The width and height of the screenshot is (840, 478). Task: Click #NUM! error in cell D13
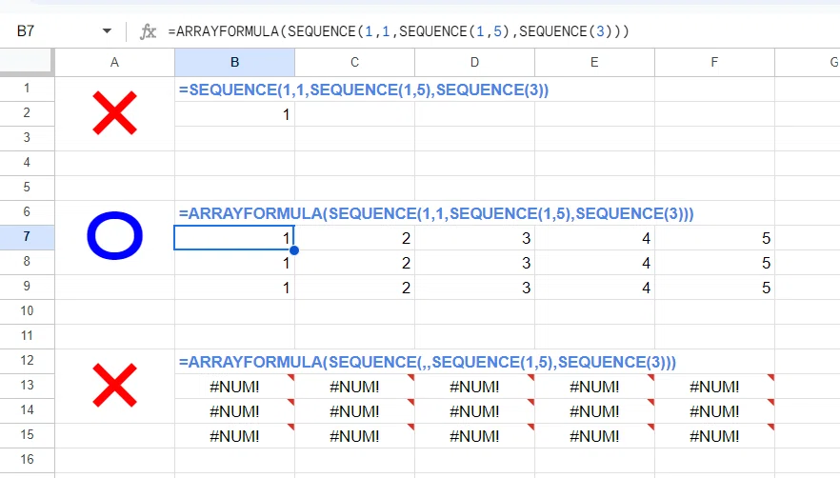click(474, 387)
